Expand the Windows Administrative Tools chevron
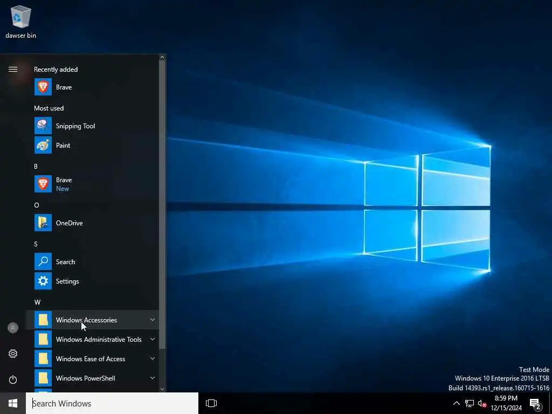The image size is (552, 414). point(153,339)
